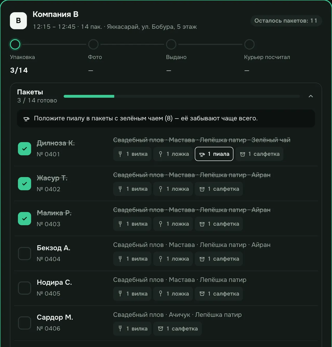Click the fork icon in Сардор М. row
This screenshot has width=332, height=347.
tap(120, 329)
